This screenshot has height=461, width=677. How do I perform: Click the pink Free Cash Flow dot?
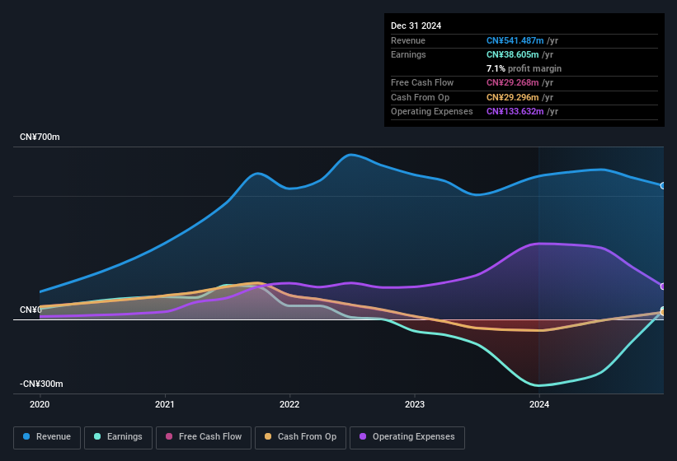point(169,436)
